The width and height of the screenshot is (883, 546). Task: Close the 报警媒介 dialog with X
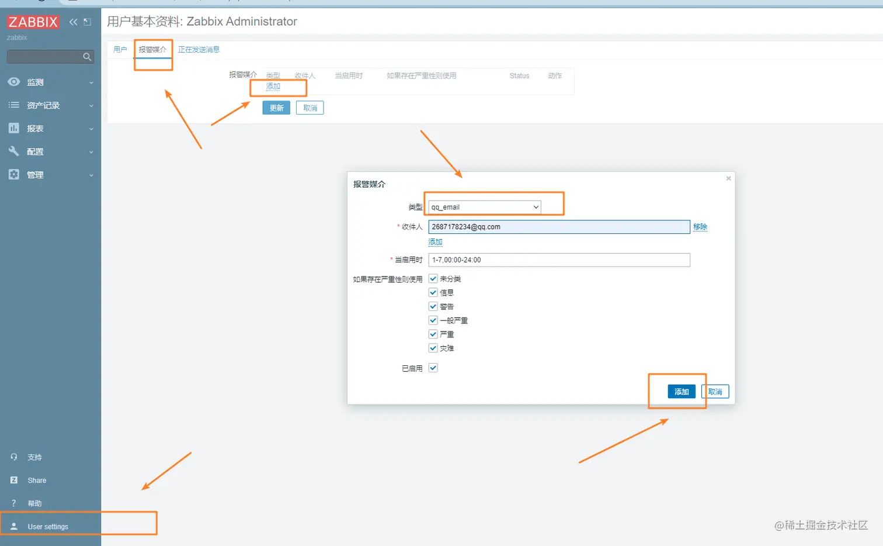coord(728,178)
